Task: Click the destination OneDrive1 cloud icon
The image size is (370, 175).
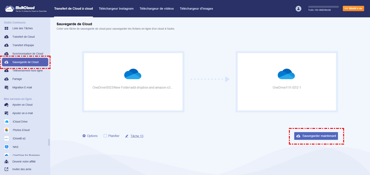Action: click(286, 74)
